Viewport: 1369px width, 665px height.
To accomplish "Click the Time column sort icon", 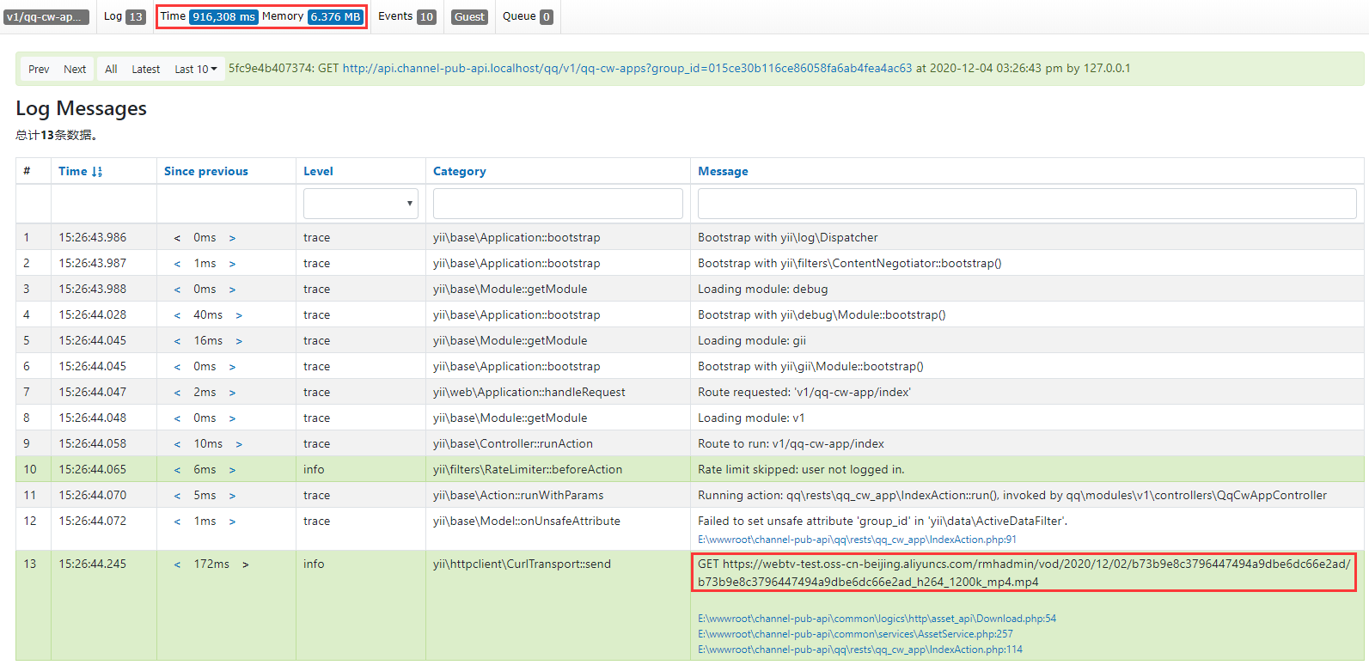I will click(x=96, y=172).
